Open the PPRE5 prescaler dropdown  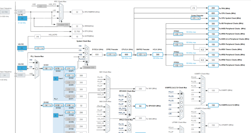[178, 34]
